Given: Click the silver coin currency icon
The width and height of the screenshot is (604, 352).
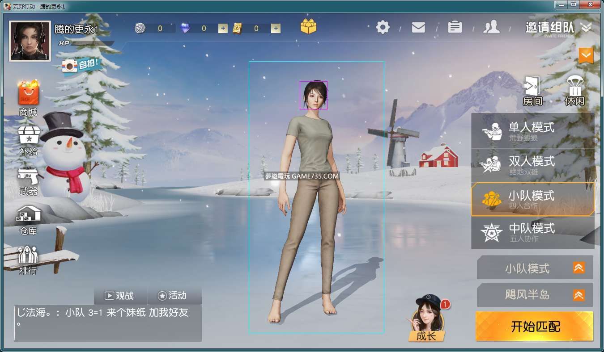Looking at the screenshot, I should (140, 28).
